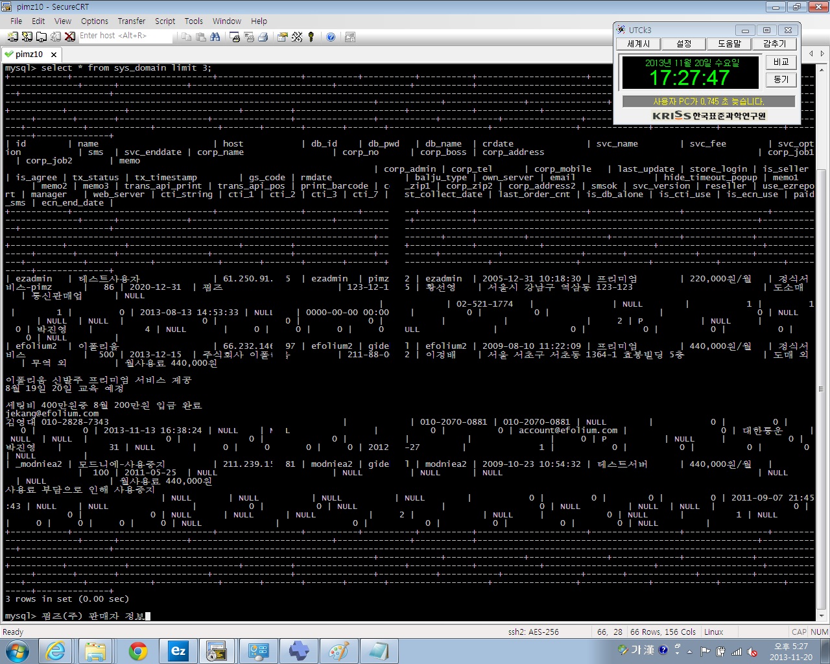This screenshot has width=830, height=664.
Task: Click the Keymap Editor tools icon
Action: [x=297, y=37]
